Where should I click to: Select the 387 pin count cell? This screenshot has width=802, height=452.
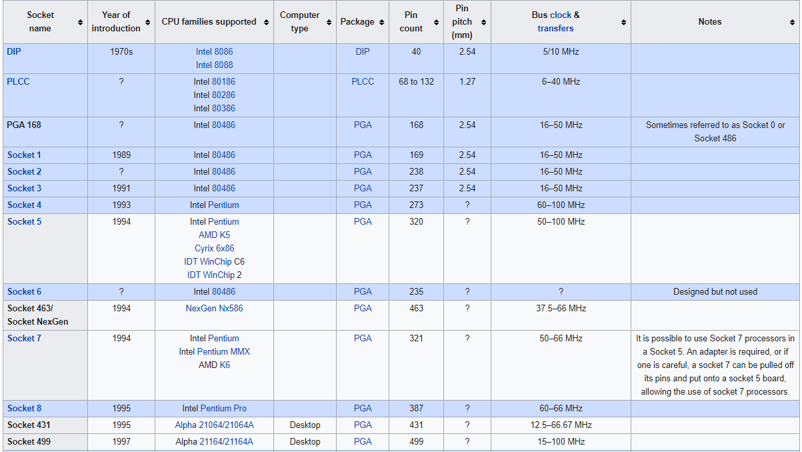point(417,409)
